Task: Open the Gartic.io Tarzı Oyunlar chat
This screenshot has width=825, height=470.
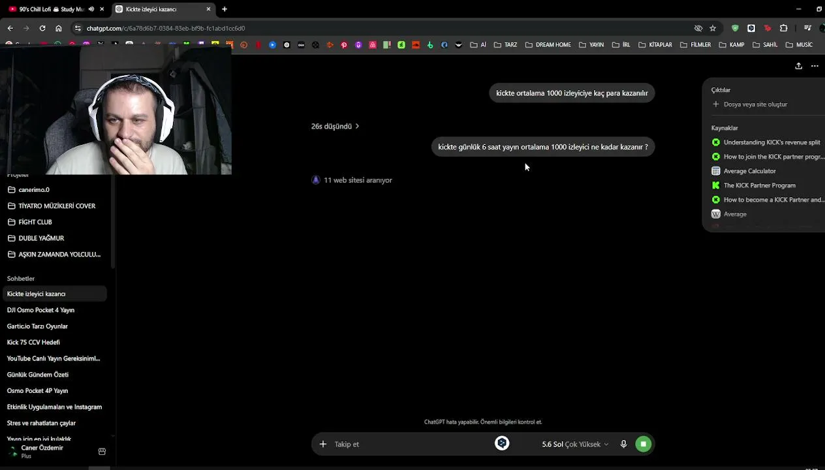Action: [x=55, y=326]
